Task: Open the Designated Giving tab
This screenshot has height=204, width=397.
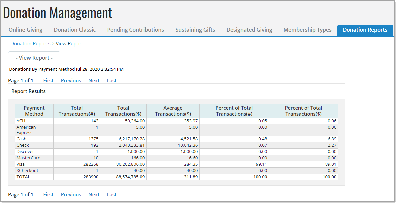Action: tap(249, 30)
